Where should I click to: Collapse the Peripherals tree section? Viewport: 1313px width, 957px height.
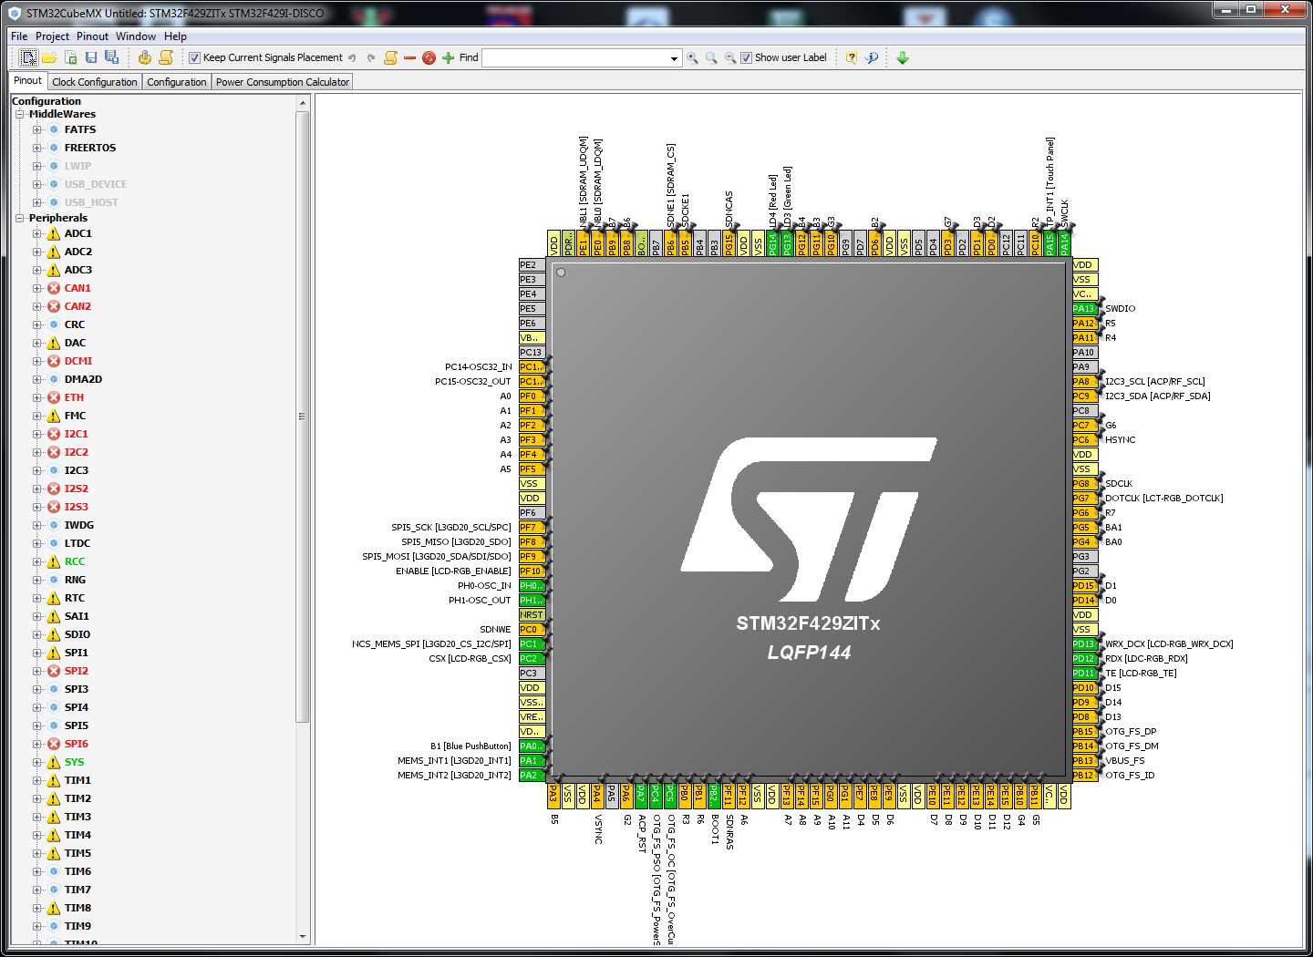pos(19,218)
